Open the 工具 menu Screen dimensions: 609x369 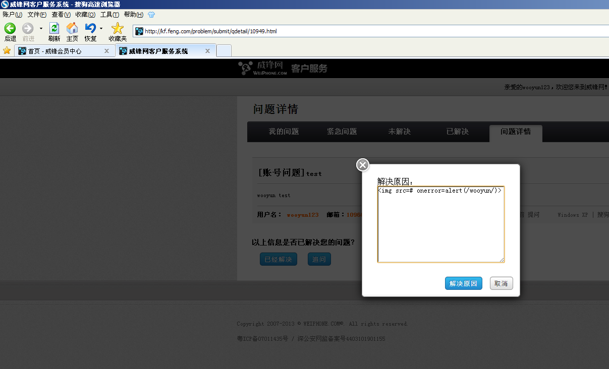tap(109, 15)
